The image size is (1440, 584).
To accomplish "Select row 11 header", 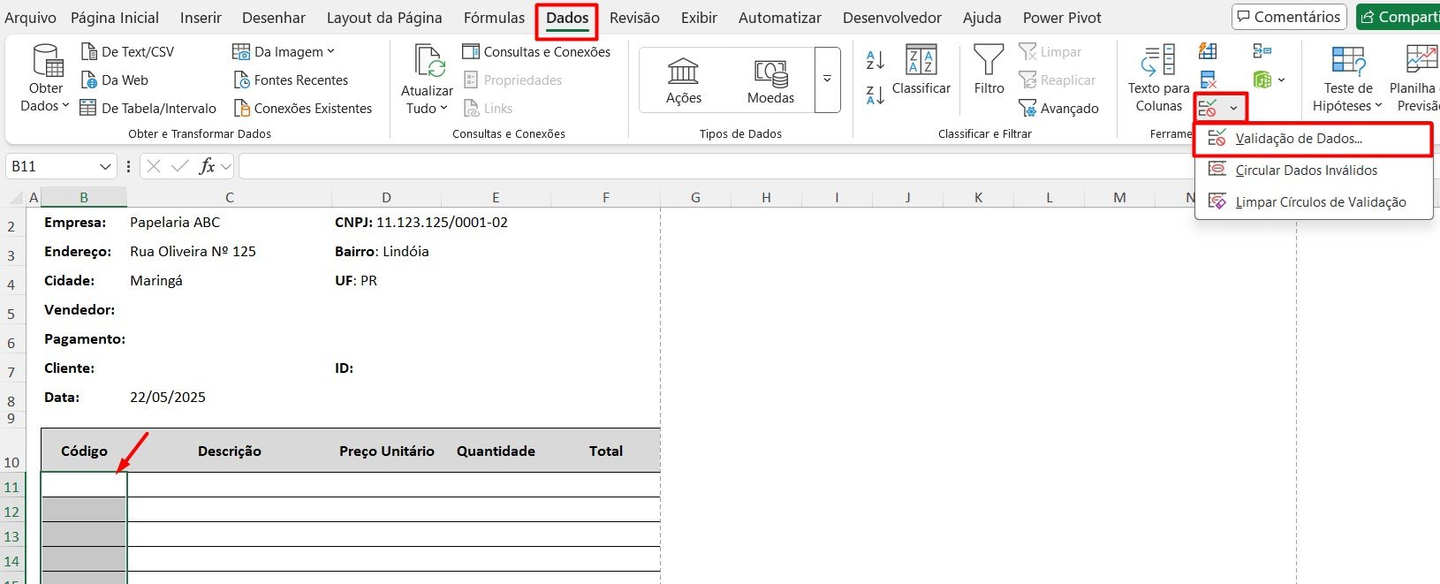I will click(x=12, y=487).
